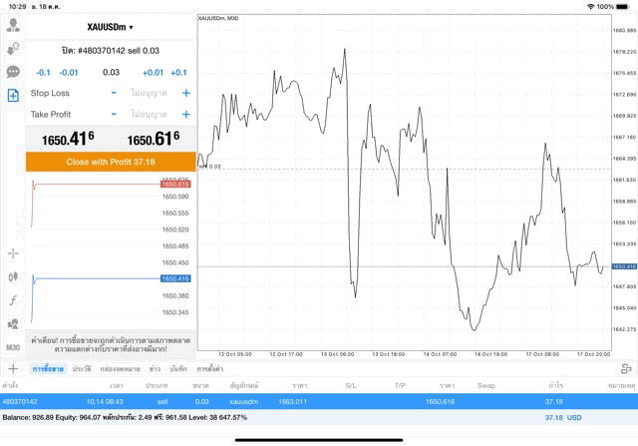The width and height of the screenshot is (638, 446).
Task: Click the 37.18 USD total profit
Action: click(563, 417)
